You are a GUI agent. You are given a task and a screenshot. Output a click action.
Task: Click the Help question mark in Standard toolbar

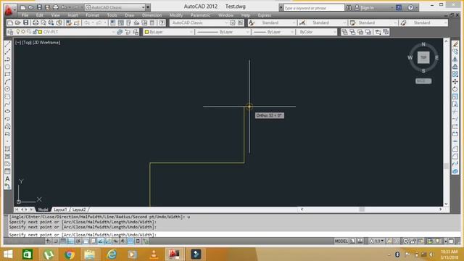click(162, 22)
